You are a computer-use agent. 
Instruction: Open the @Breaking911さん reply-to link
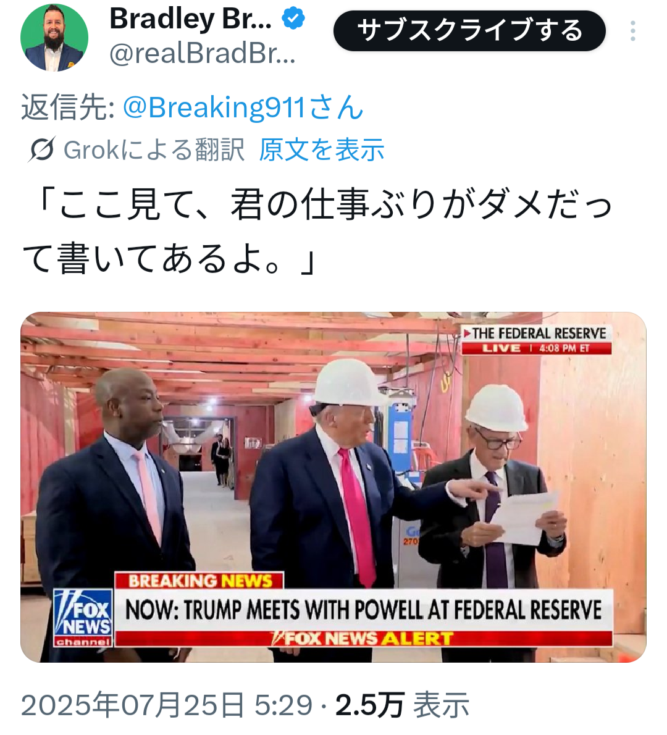pyautogui.click(x=243, y=107)
